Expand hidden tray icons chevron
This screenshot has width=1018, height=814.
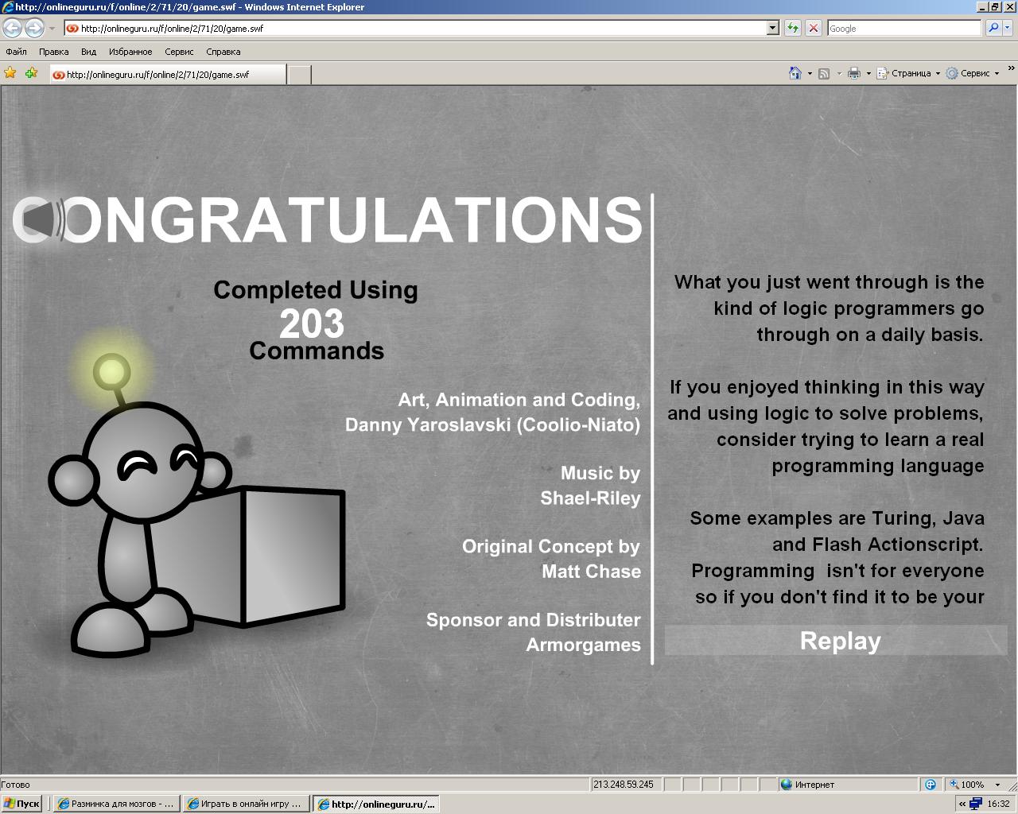[962, 804]
